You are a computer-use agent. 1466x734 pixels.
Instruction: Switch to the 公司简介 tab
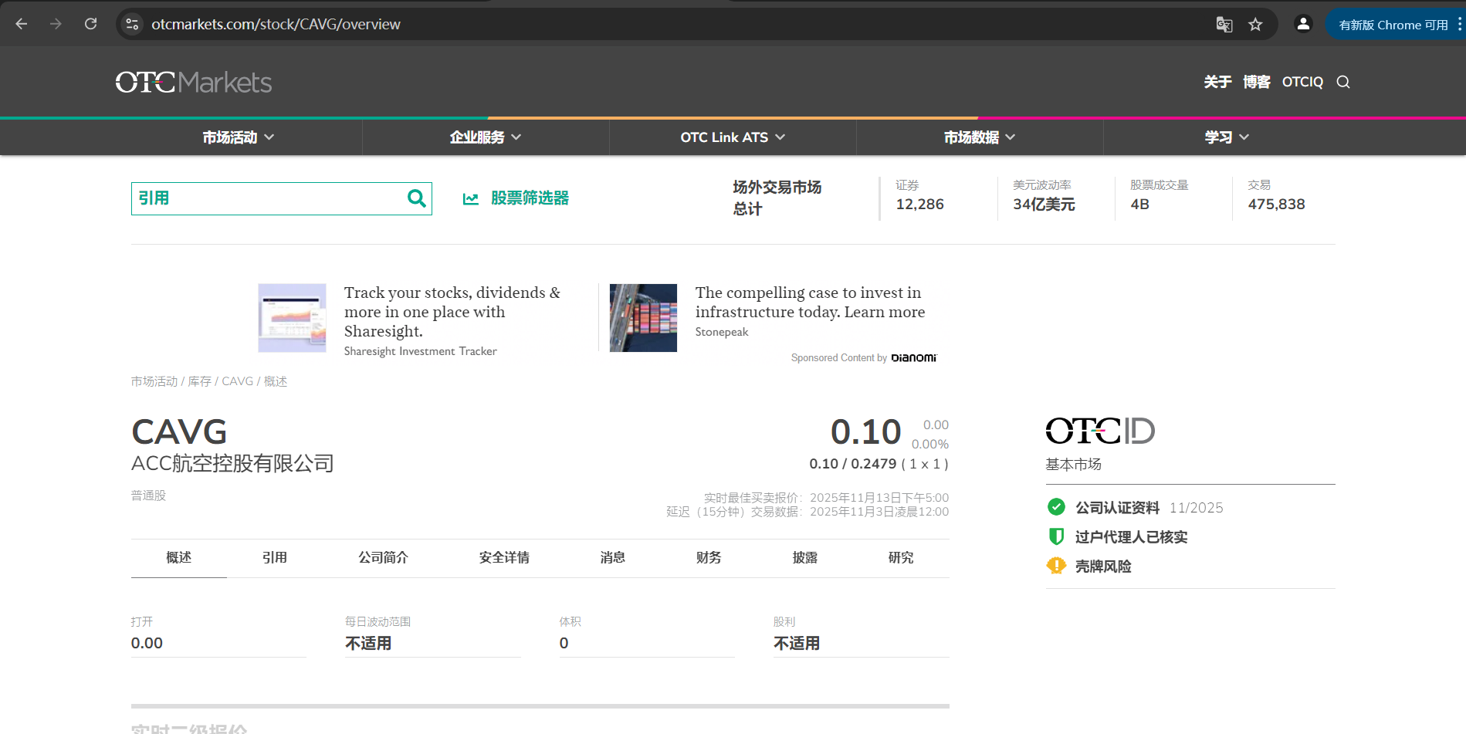(383, 557)
